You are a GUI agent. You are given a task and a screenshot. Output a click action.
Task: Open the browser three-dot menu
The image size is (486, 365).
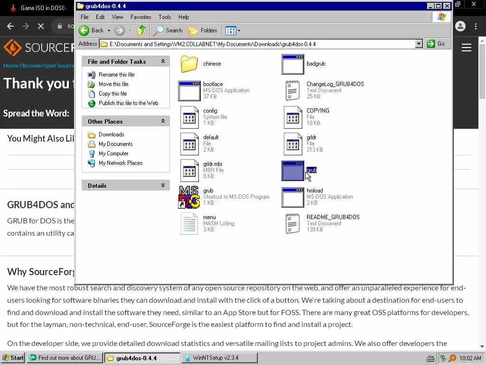click(x=476, y=26)
